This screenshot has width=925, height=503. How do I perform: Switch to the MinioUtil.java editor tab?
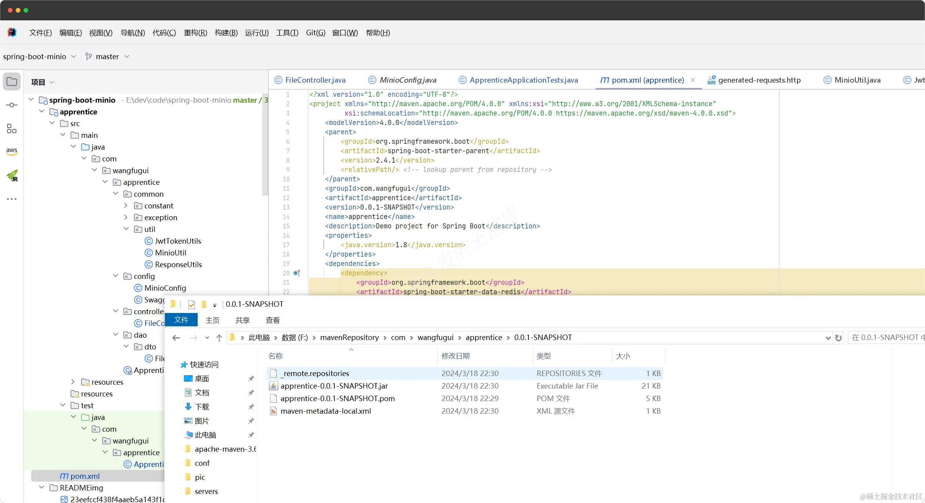[x=857, y=80]
